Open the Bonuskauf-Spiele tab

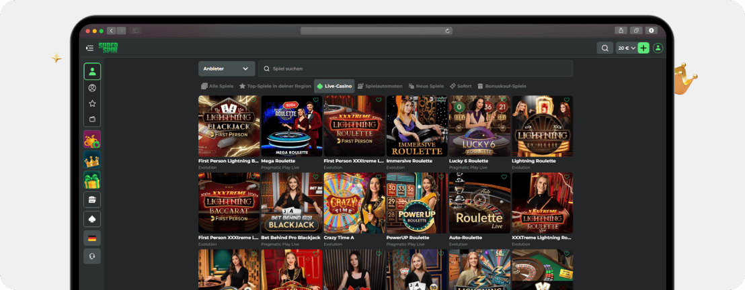click(x=502, y=86)
